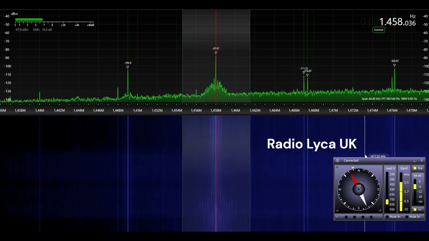Click the yellow heading marker on compass
Screen dimensions: 429x241
click(x=353, y=167)
